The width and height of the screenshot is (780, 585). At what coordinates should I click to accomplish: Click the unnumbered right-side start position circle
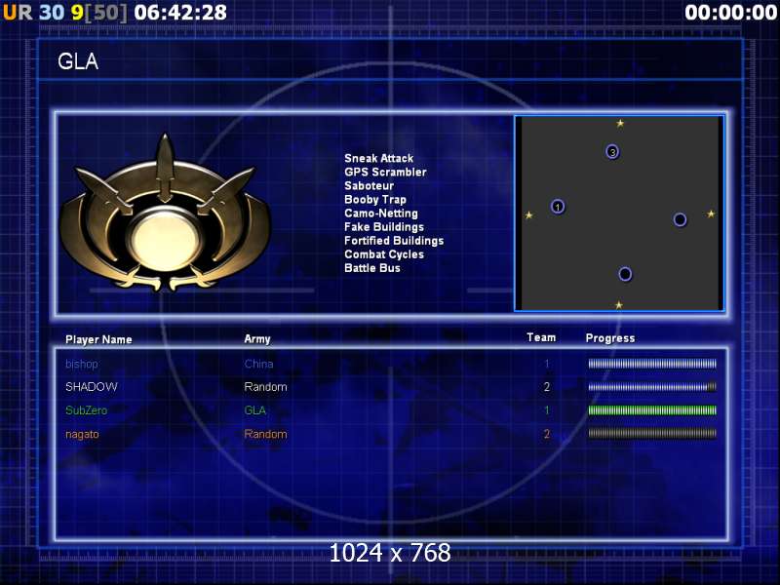pyautogui.click(x=680, y=219)
